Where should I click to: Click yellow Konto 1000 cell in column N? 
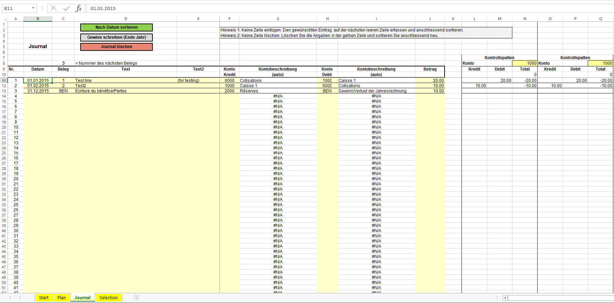(524, 63)
